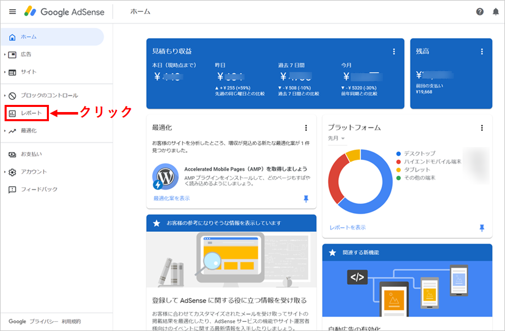The image size is (505, 331).
Task: Click the 広告 ads icon
Action: 12,54
